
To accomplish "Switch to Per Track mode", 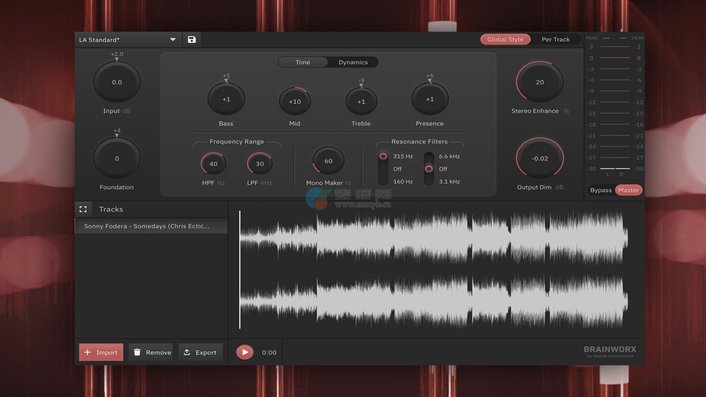I will (x=555, y=39).
